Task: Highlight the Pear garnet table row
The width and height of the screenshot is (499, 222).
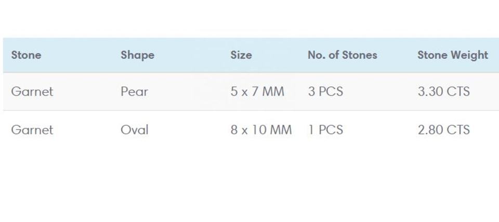Action: pyautogui.click(x=198, y=92)
